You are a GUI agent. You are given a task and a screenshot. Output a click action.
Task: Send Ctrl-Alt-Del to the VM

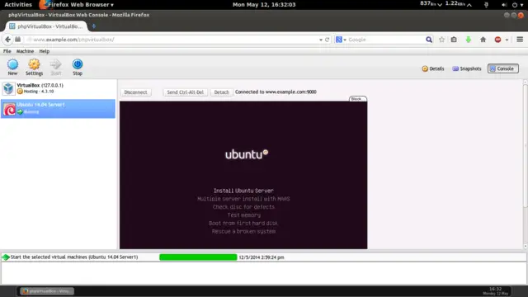click(185, 92)
